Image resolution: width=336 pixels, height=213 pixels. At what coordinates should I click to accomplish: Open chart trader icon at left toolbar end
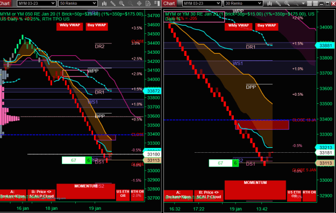157,3
